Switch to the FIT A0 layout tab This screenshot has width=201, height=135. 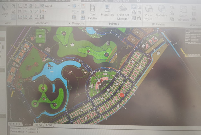[38, 124]
